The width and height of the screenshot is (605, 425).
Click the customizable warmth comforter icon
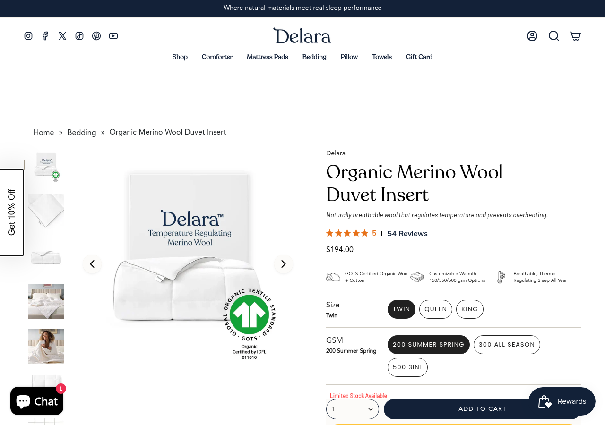pos(417,277)
